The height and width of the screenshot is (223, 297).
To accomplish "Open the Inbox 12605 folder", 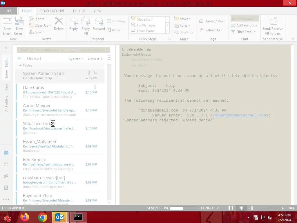I will point(6,68).
